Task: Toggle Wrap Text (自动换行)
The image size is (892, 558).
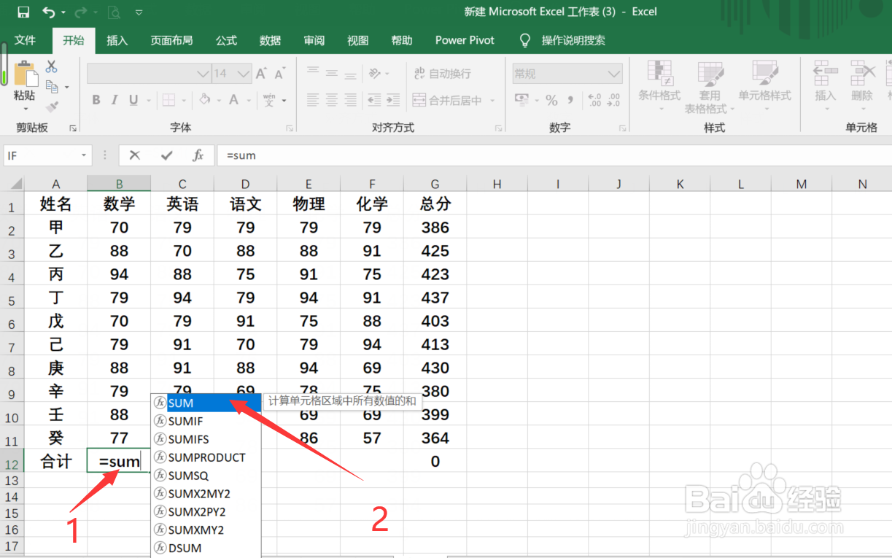Action: (442, 74)
